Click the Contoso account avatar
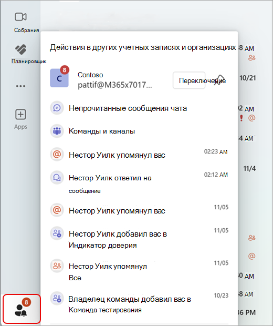Screen dimensions: 273x326 (59, 78)
